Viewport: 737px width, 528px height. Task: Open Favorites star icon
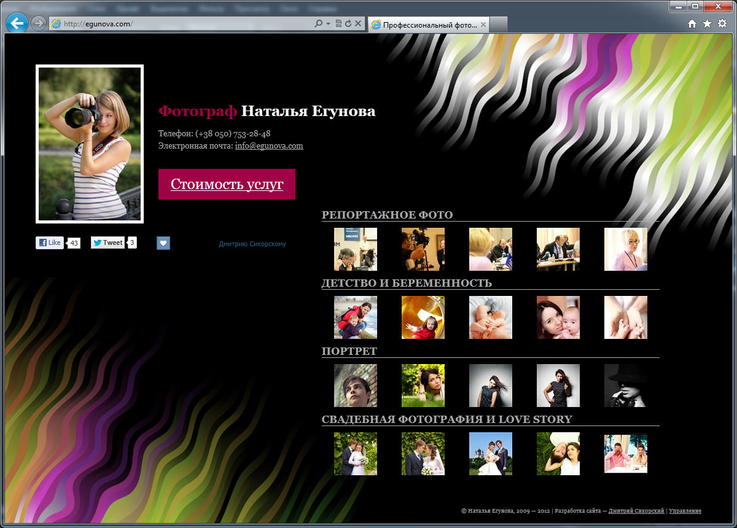pyautogui.click(x=707, y=24)
